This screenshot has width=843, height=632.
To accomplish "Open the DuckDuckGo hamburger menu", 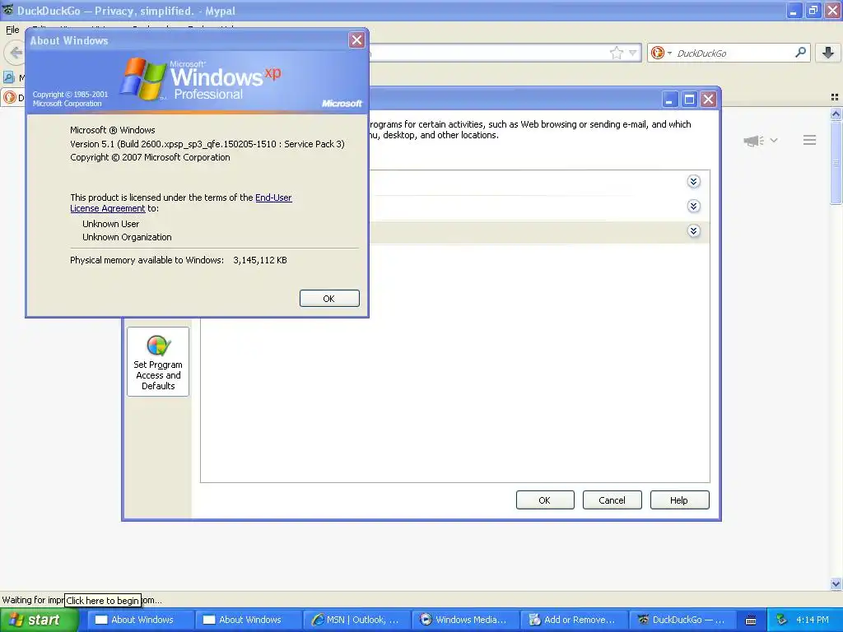I will pyautogui.click(x=810, y=140).
